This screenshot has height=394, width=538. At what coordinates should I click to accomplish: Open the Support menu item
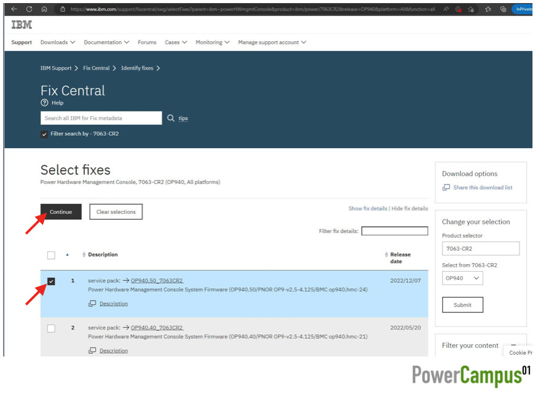point(21,42)
